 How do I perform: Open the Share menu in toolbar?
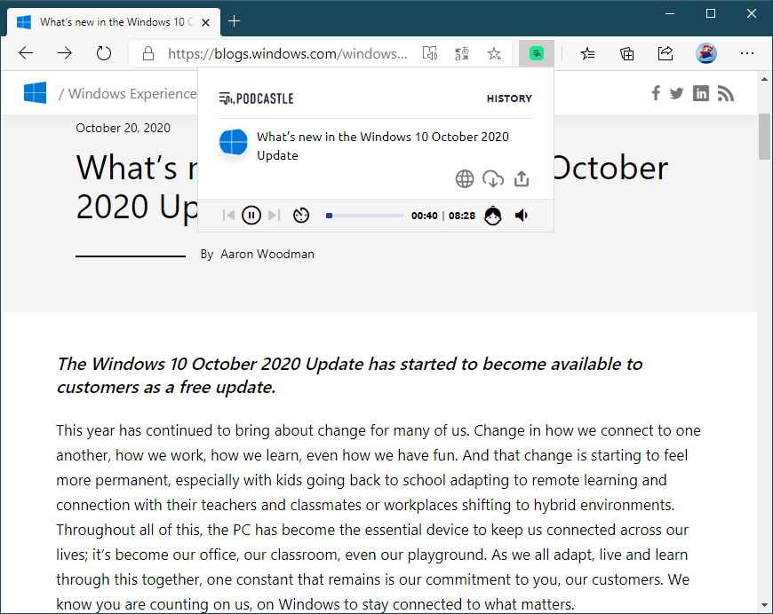pos(665,53)
